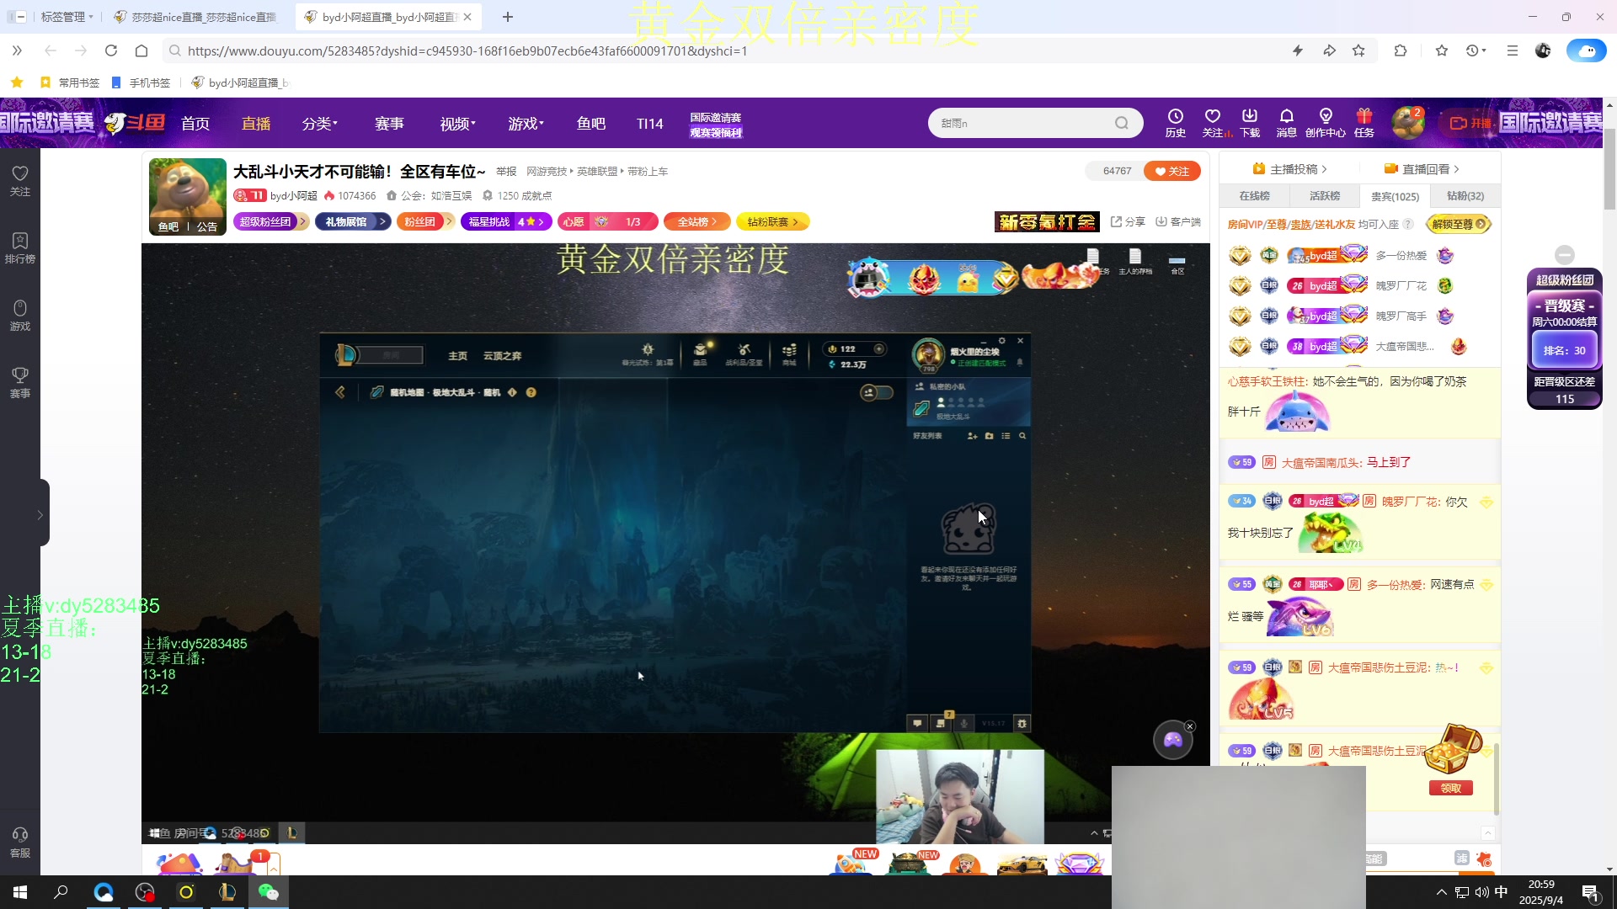Click into the Douyu search input field
1617x909 pixels.
1023,123
